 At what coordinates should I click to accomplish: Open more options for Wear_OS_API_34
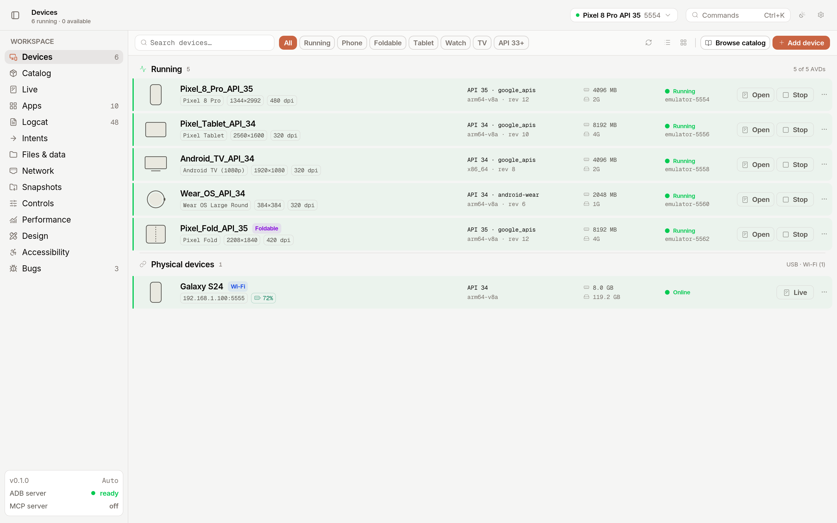coord(824,199)
